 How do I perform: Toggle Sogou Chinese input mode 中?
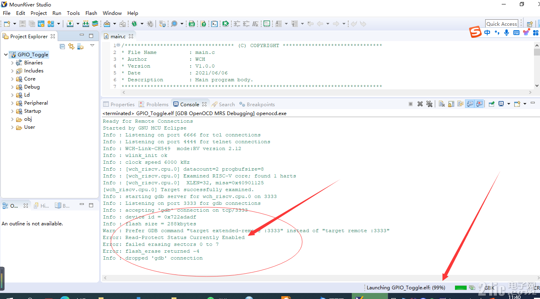(x=488, y=33)
